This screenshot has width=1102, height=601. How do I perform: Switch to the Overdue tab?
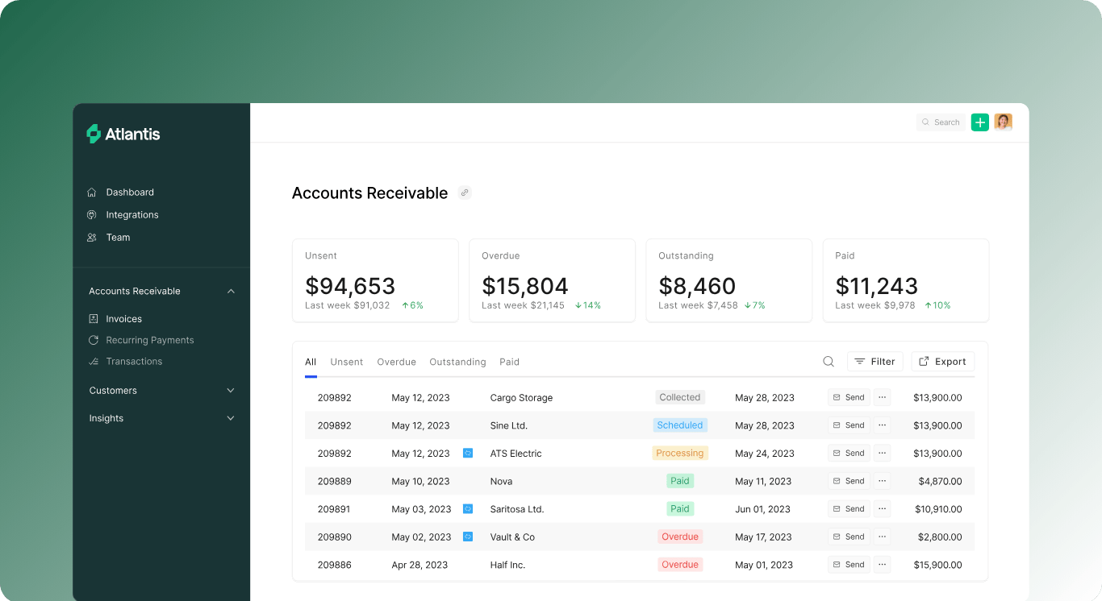(x=396, y=363)
